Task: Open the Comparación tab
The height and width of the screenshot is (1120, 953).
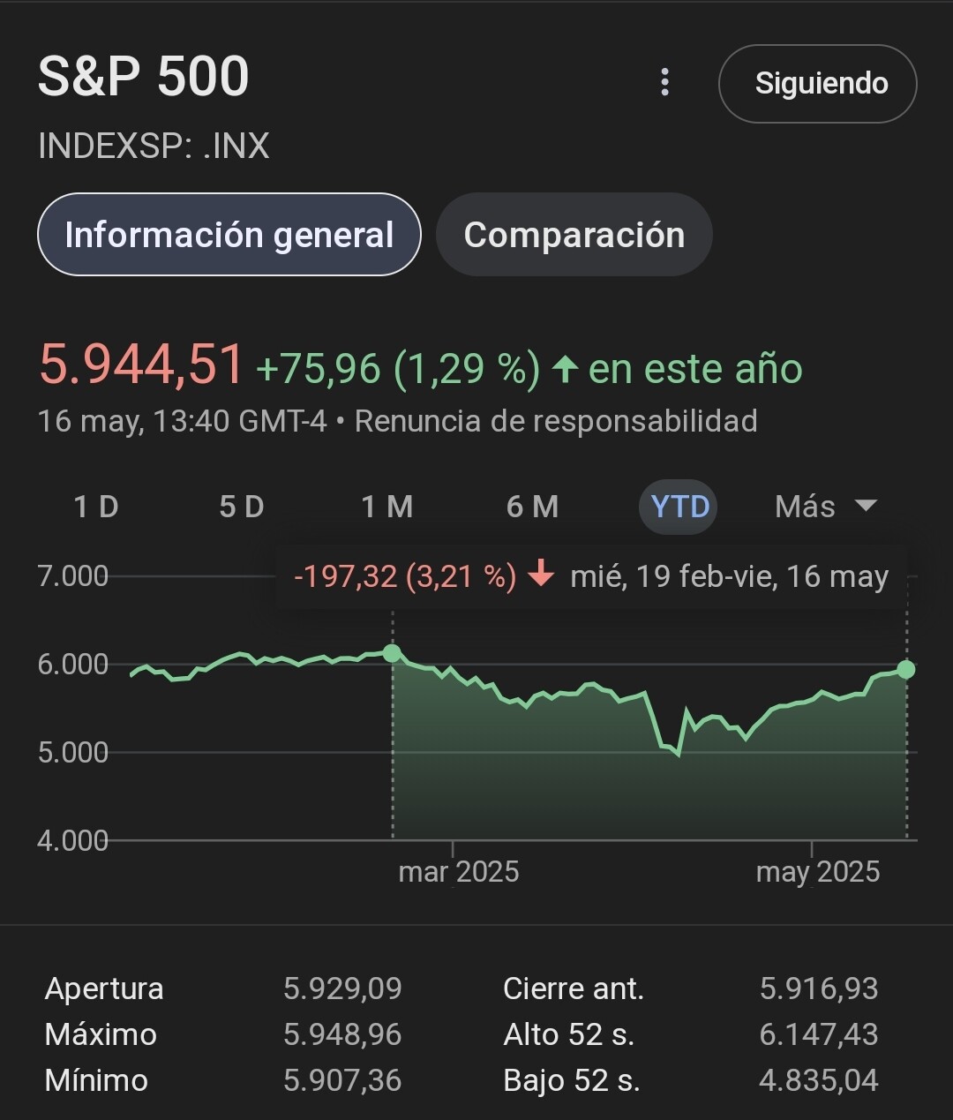Action: (x=574, y=235)
